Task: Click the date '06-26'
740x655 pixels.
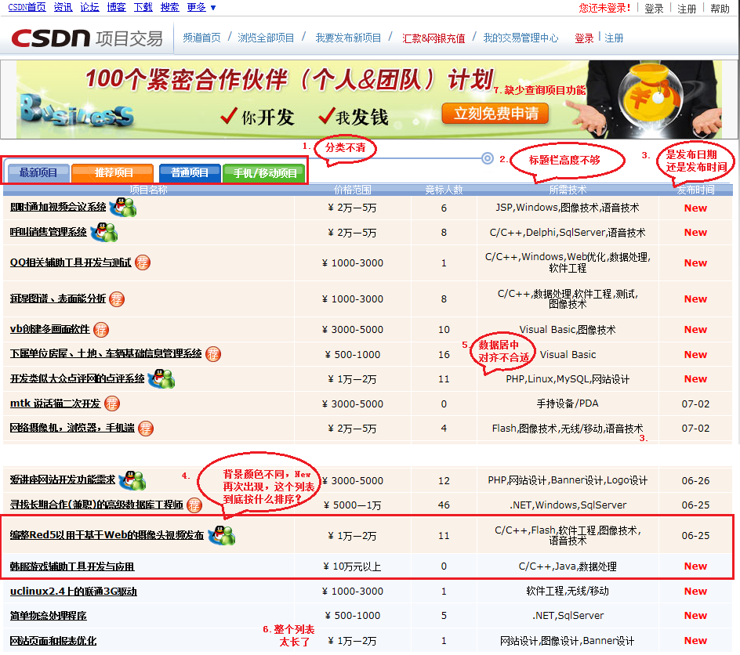Action: coord(695,480)
